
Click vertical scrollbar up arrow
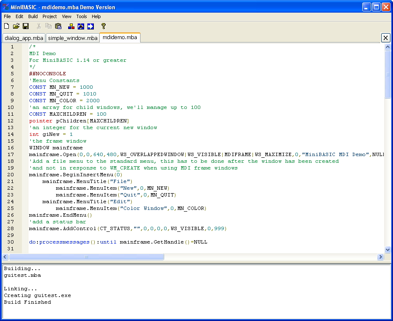point(388,47)
